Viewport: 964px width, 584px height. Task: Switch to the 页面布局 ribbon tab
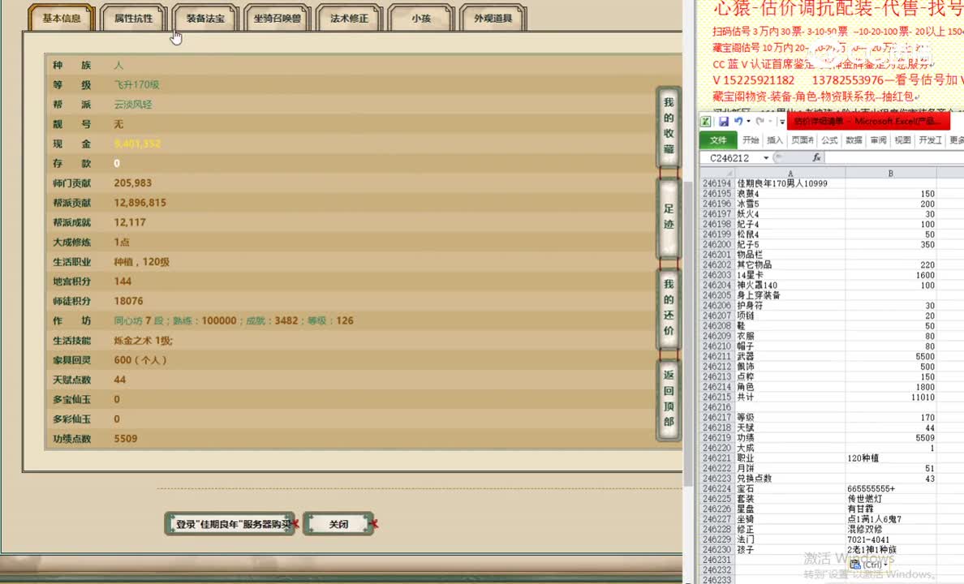click(x=803, y=140)
